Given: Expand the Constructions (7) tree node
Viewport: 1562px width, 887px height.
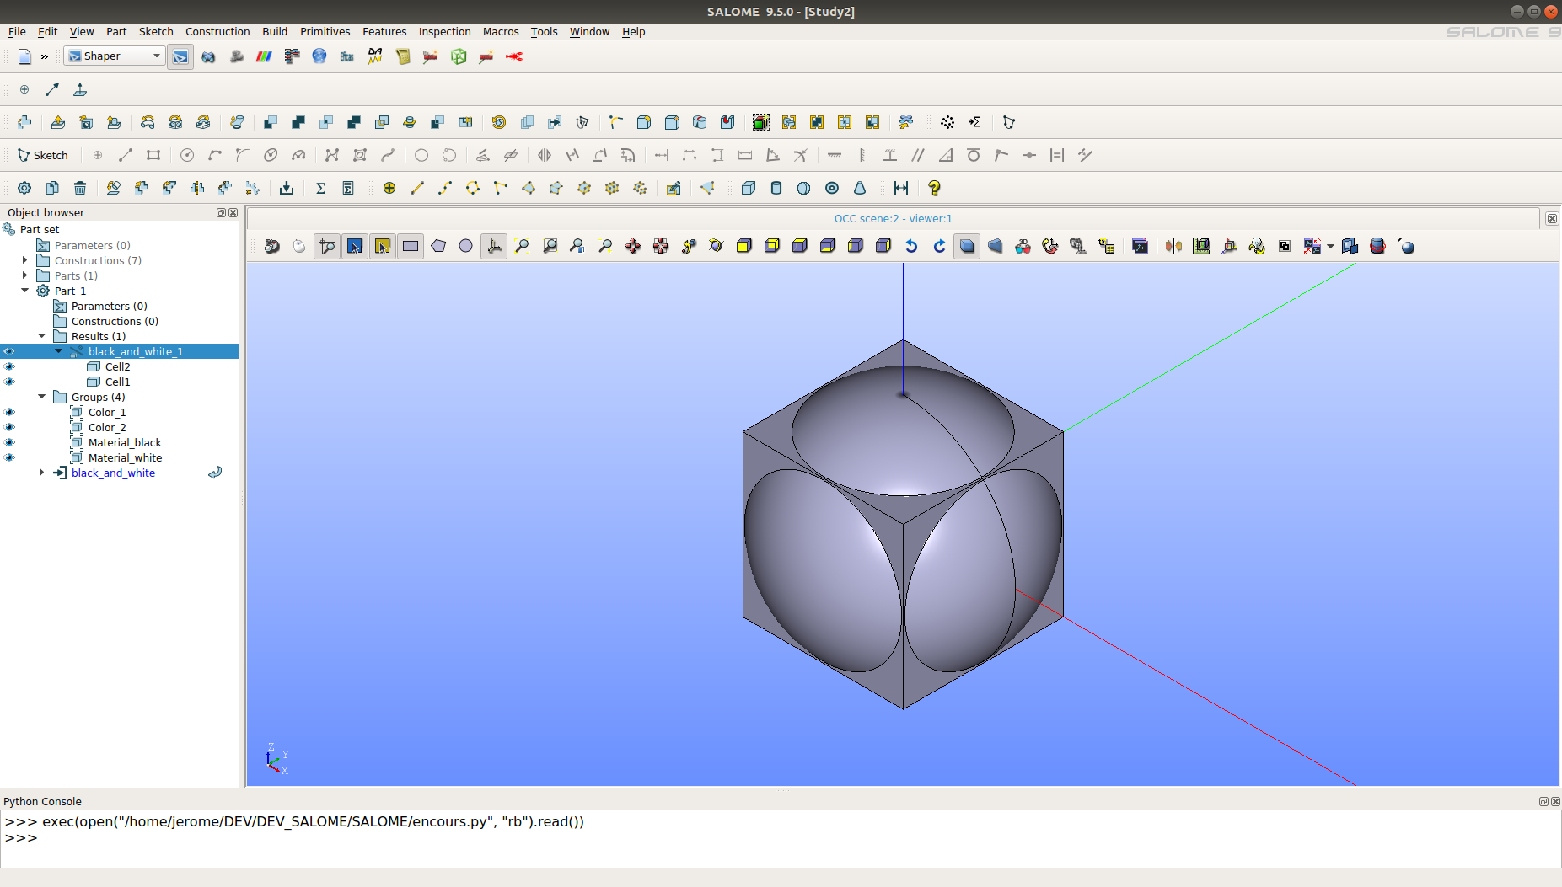Looking at the screenshot, I should (x=25, y=260).
